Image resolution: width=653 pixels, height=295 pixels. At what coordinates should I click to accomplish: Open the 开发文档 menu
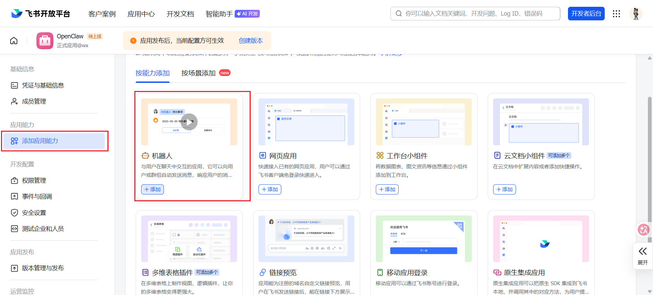click(x=180, y=14)
